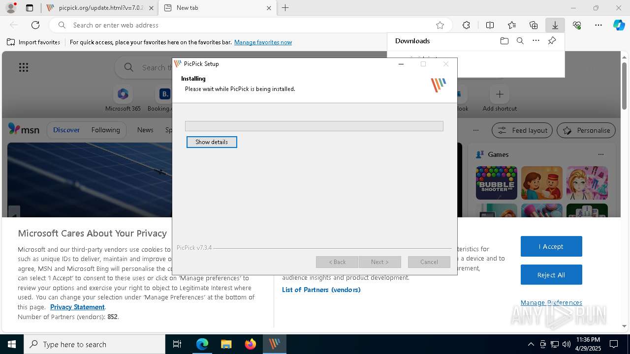Open Settings and more ellipsis menu
Screen dimensions: 630x354
coord(598,25)
